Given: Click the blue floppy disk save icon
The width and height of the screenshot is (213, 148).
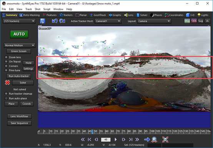Looking at the screenshot, I should pyautogui.click(x=43, y=21).
